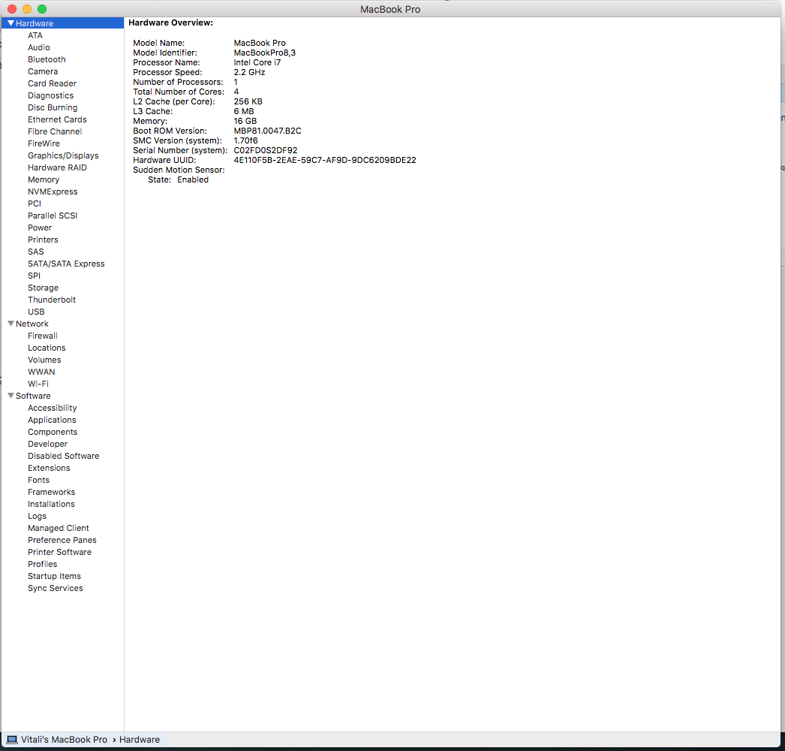This screenshot has height=751, width=785.
Task: Show Power information
Action: click(40, 228)
